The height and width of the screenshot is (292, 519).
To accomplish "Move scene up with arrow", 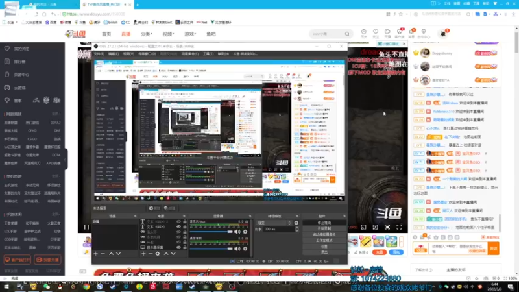I will pyautogui.click(x=111, y=254).
